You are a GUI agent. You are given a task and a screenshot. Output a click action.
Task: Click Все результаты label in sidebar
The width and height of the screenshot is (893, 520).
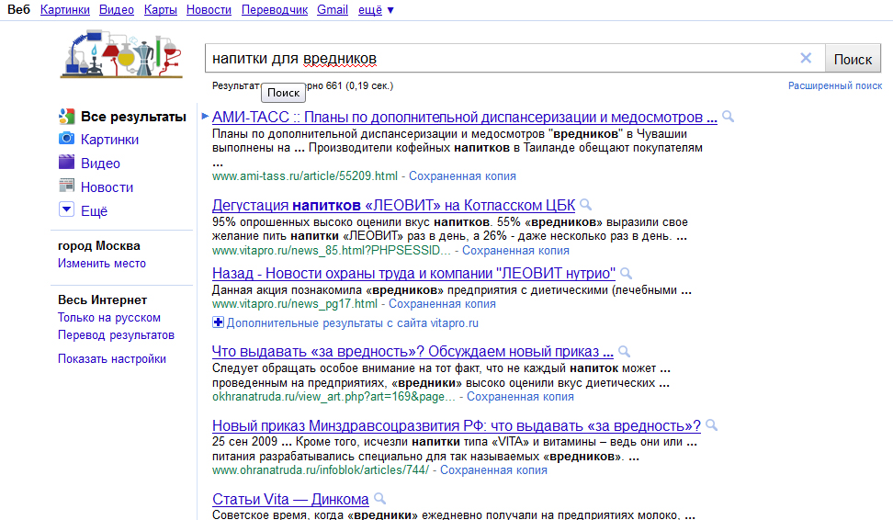click(133, 117)
